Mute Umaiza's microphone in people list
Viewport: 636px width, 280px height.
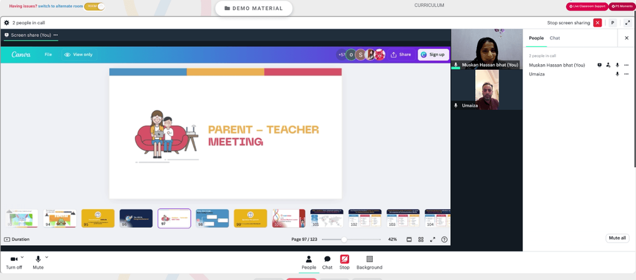tap(618, 74)
